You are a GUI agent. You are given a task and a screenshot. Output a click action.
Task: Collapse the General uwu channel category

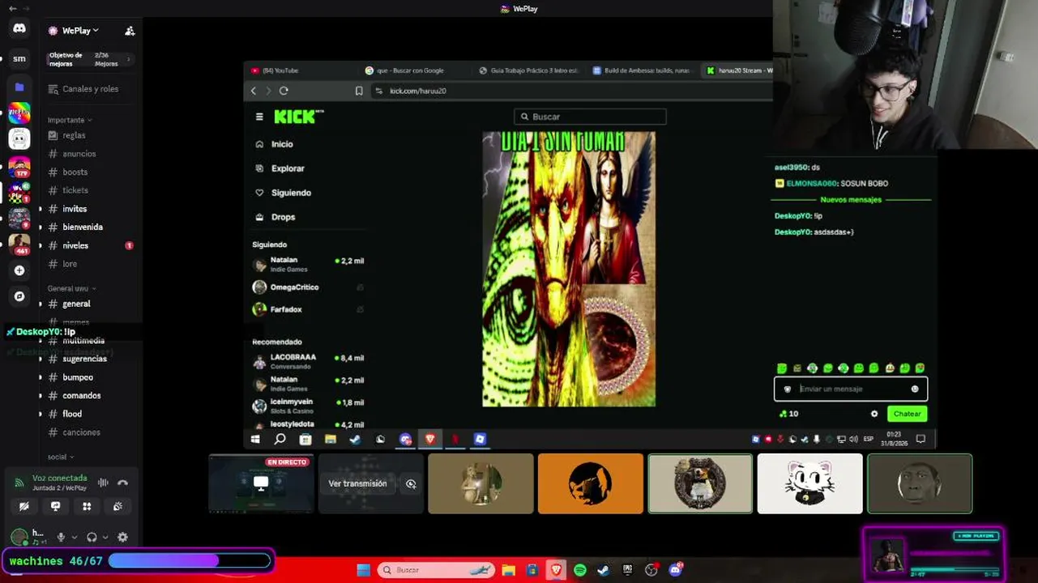[x=72, y=288]
